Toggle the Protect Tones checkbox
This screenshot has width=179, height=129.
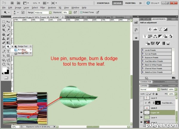tap(81, 12)
